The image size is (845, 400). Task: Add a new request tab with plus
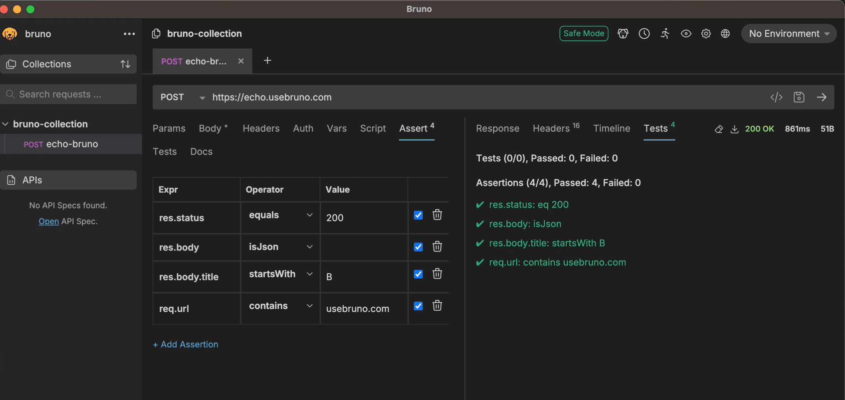(267, 61)
